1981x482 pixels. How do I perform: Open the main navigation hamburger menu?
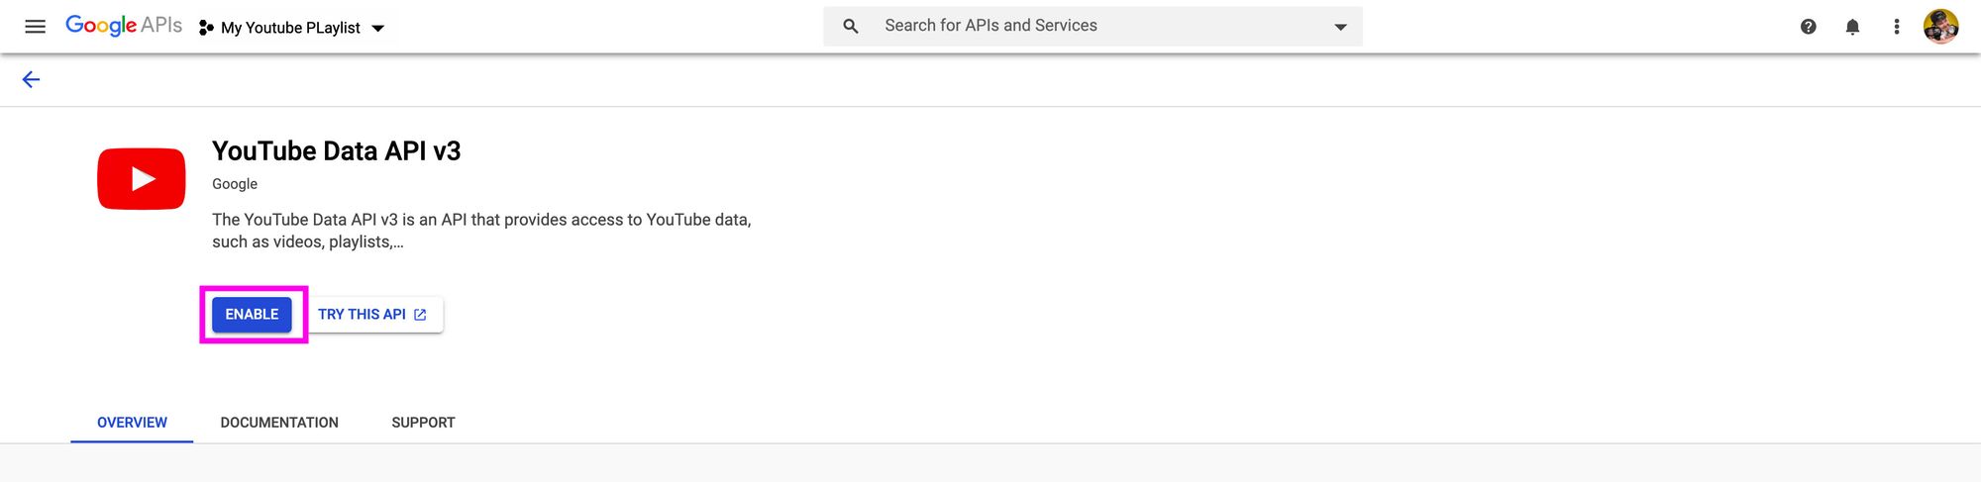pos(35,27)
